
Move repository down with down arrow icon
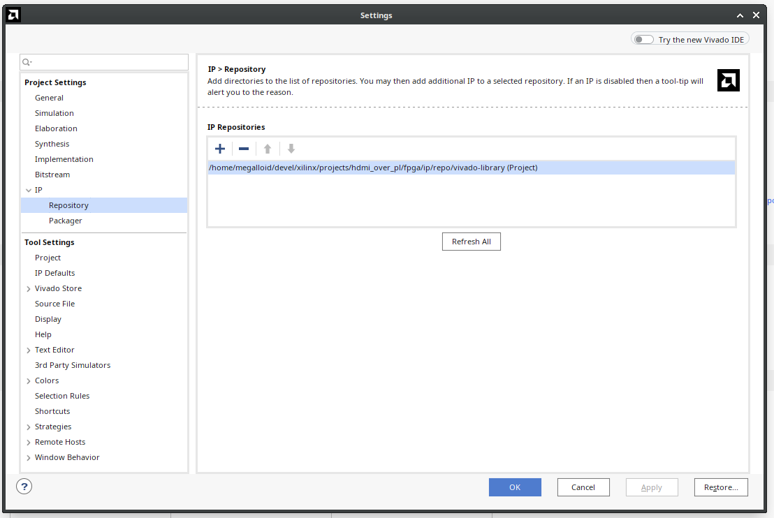(291, 149)
